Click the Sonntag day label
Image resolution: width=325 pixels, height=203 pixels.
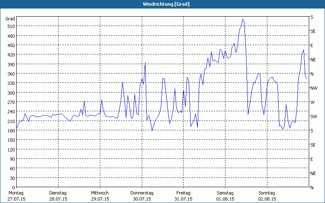coord(267,193)
